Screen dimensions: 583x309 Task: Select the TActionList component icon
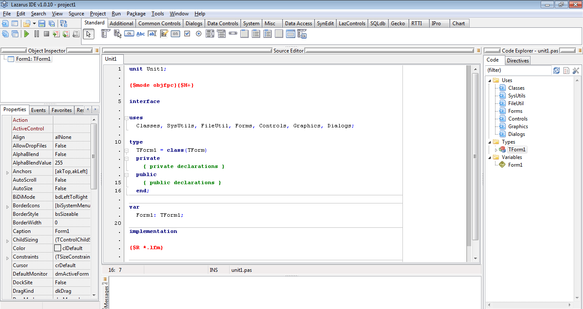(x=302, y=34)
